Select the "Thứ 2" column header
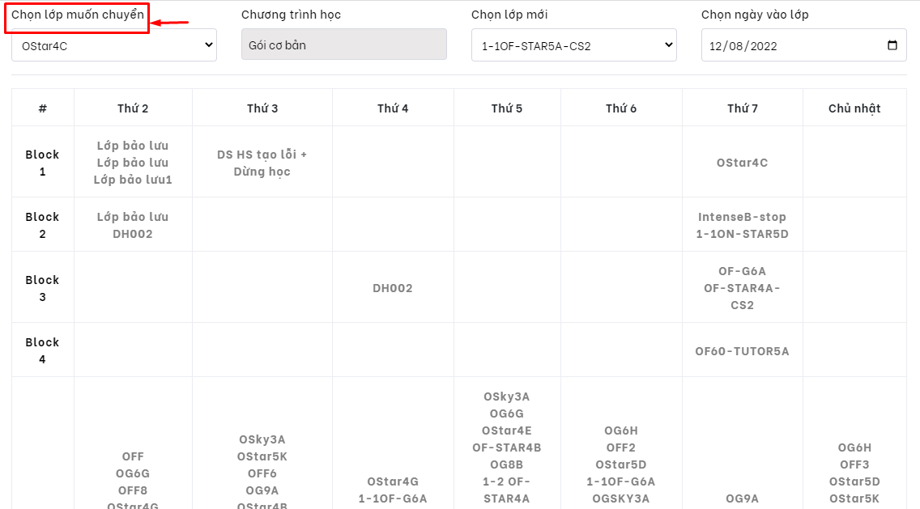920x509 pixels. tap(133, 108)
